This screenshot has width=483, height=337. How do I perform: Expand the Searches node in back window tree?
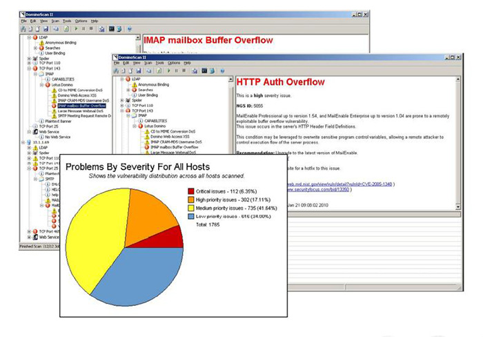pyautogui.click(x=35, y=48)
